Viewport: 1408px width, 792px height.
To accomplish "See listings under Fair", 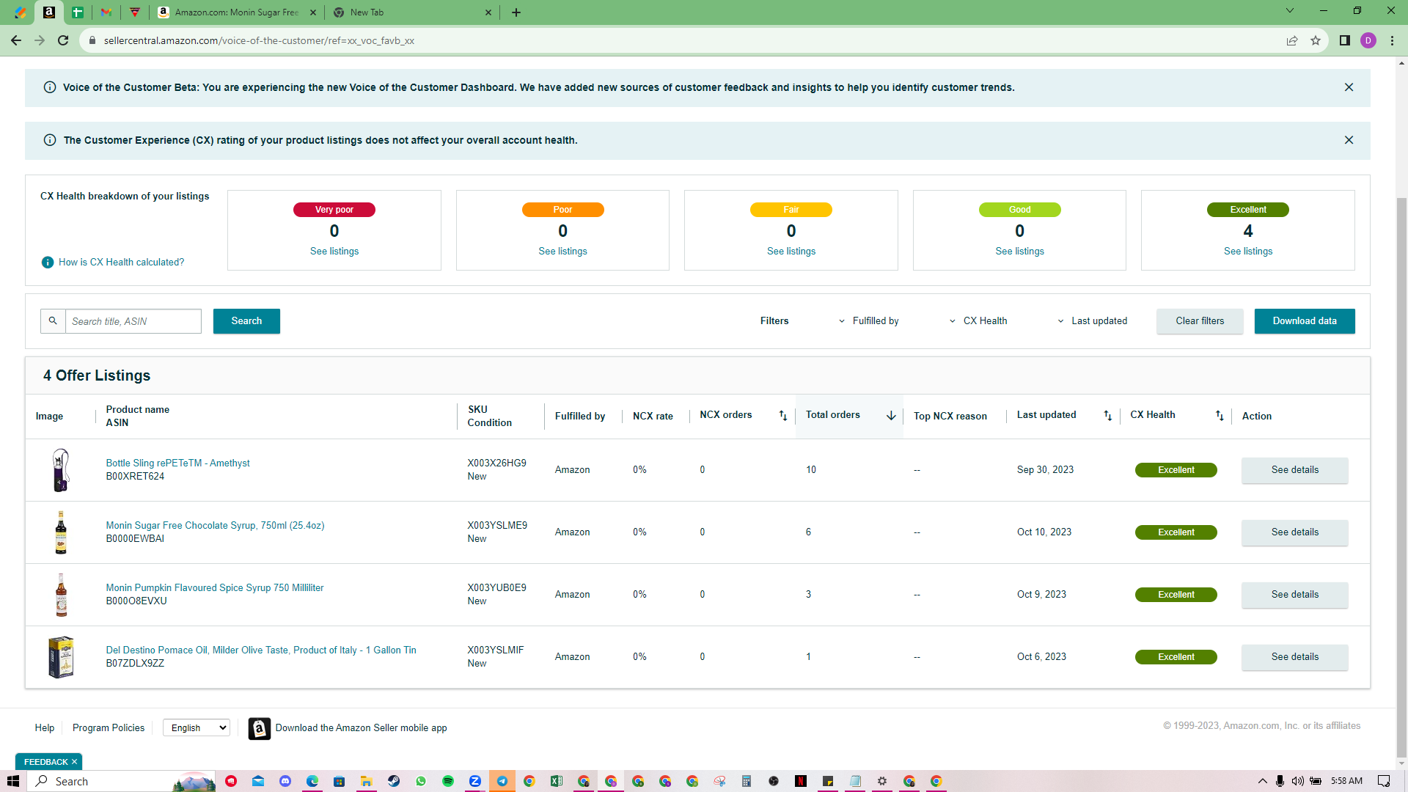I will tap(791, 252).
